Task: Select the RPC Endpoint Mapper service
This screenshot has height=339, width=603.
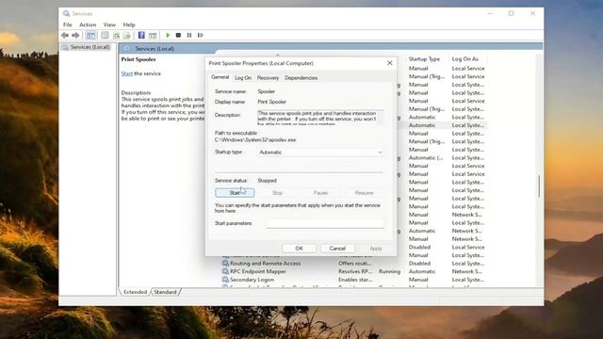Action: tap(258, 271)
